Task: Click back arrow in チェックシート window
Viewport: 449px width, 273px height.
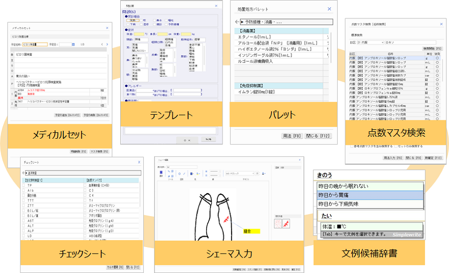Action: (x=23, y=173)
